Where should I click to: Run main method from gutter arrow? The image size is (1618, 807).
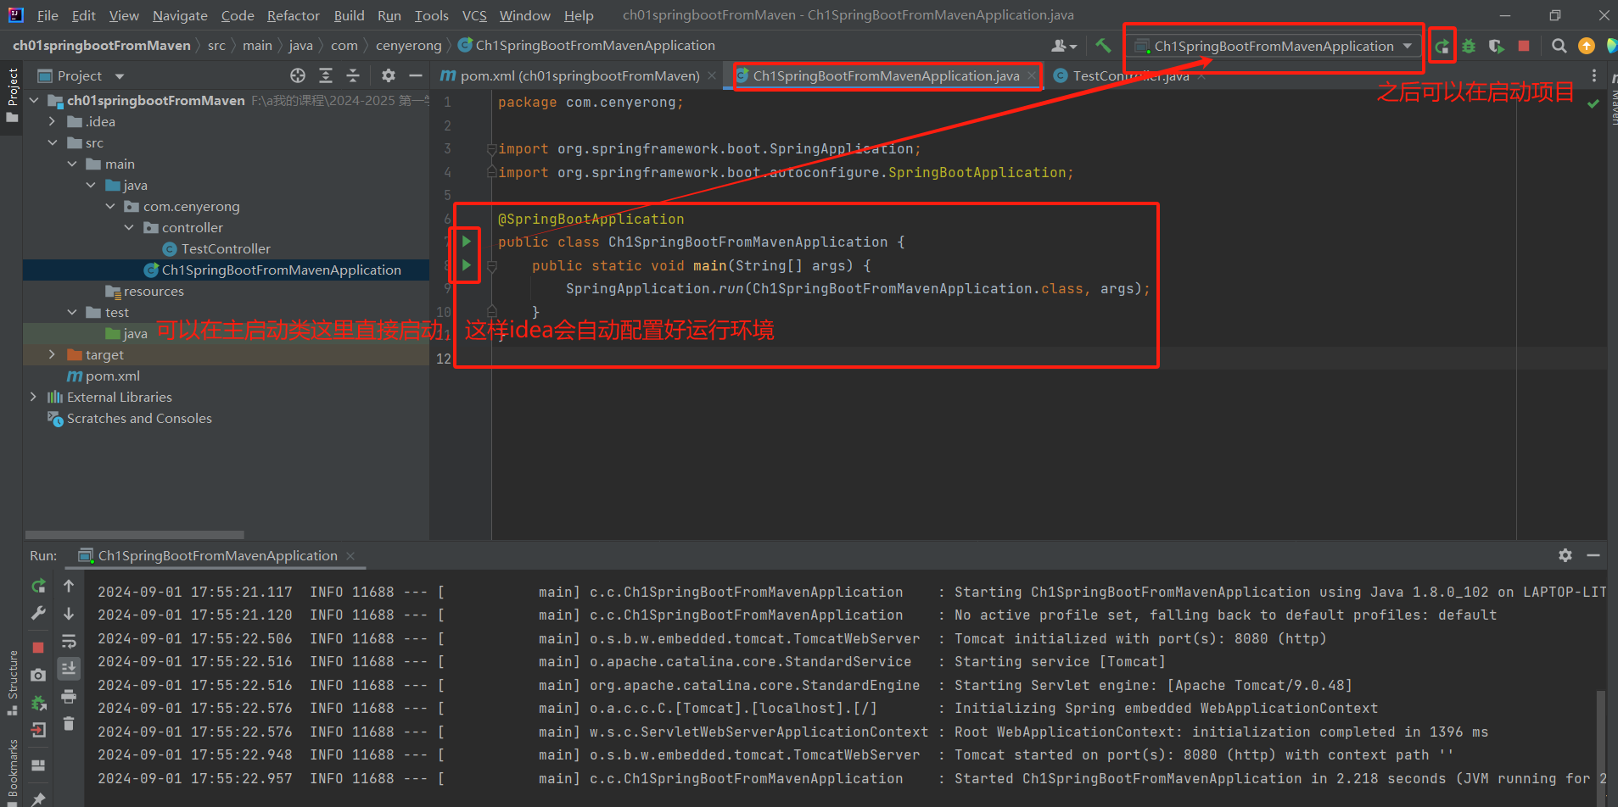[x=466, y=265]
